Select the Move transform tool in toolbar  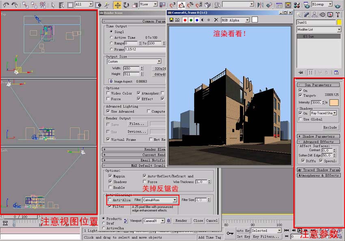[117, 5]
